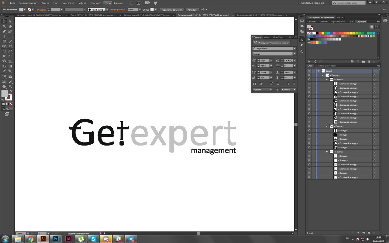
Task: Open leading (14,4 pt) dropdown
Action: [294, 60]
